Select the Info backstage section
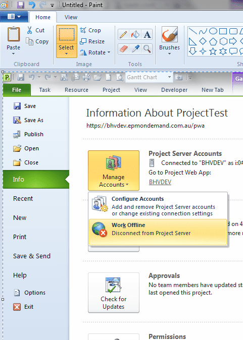The width and height of the screenshot is (243, 340). (x=36, y=179)
